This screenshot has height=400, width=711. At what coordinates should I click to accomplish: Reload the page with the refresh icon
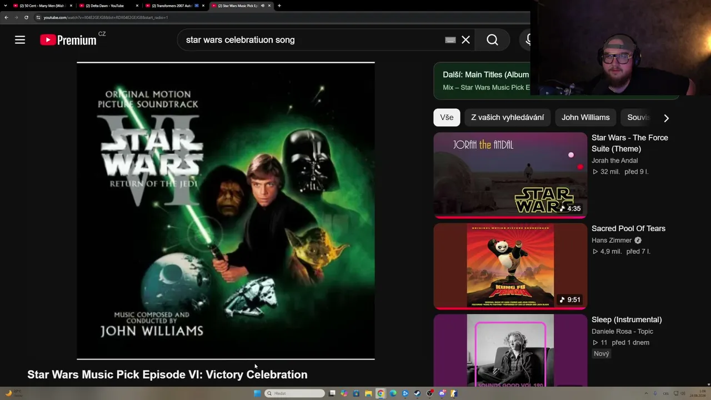(x=26, y=17)
